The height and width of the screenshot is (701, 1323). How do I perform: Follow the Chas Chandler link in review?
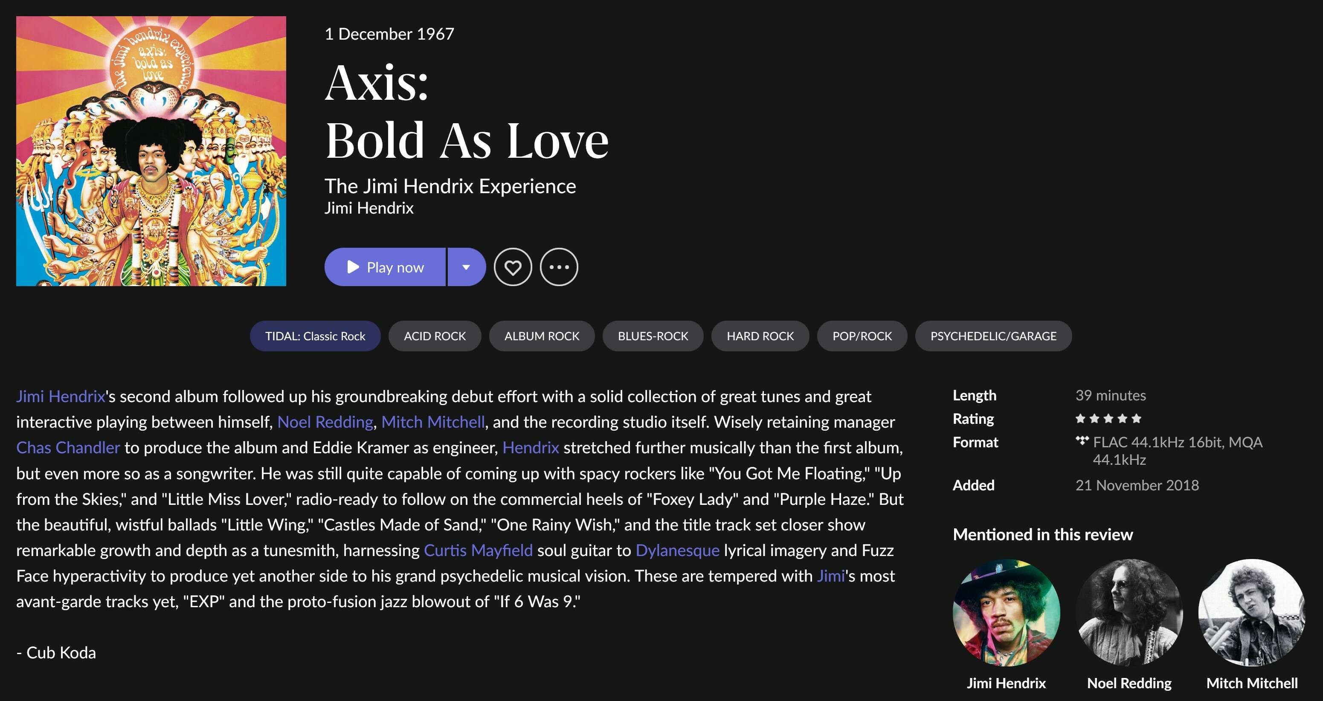tap(68, 448)
